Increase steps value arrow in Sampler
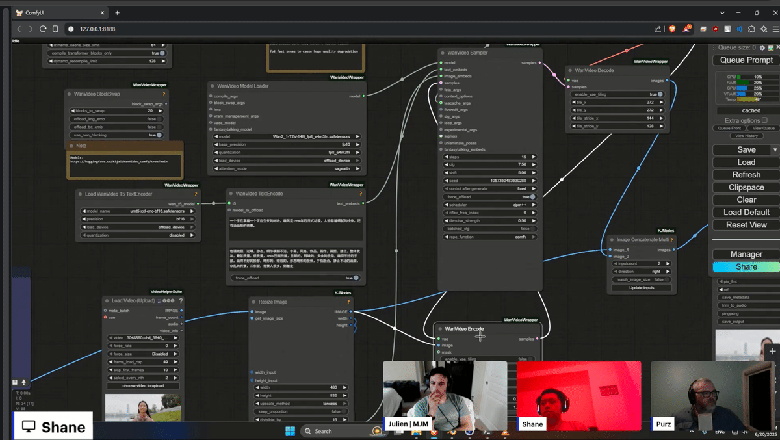Viewport: 780px width, 440px height. (x=534, y=157)
